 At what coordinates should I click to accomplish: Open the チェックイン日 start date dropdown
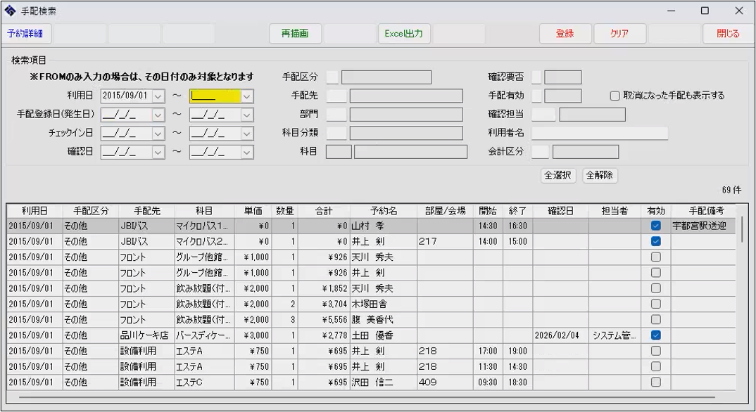point(158,133)
